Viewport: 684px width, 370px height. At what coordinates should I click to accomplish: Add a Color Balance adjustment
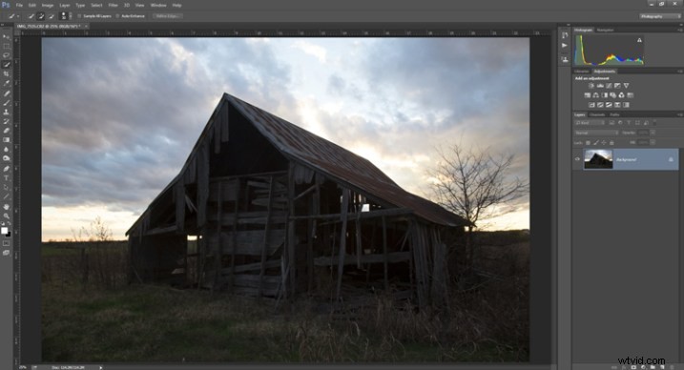click(596, 95)
